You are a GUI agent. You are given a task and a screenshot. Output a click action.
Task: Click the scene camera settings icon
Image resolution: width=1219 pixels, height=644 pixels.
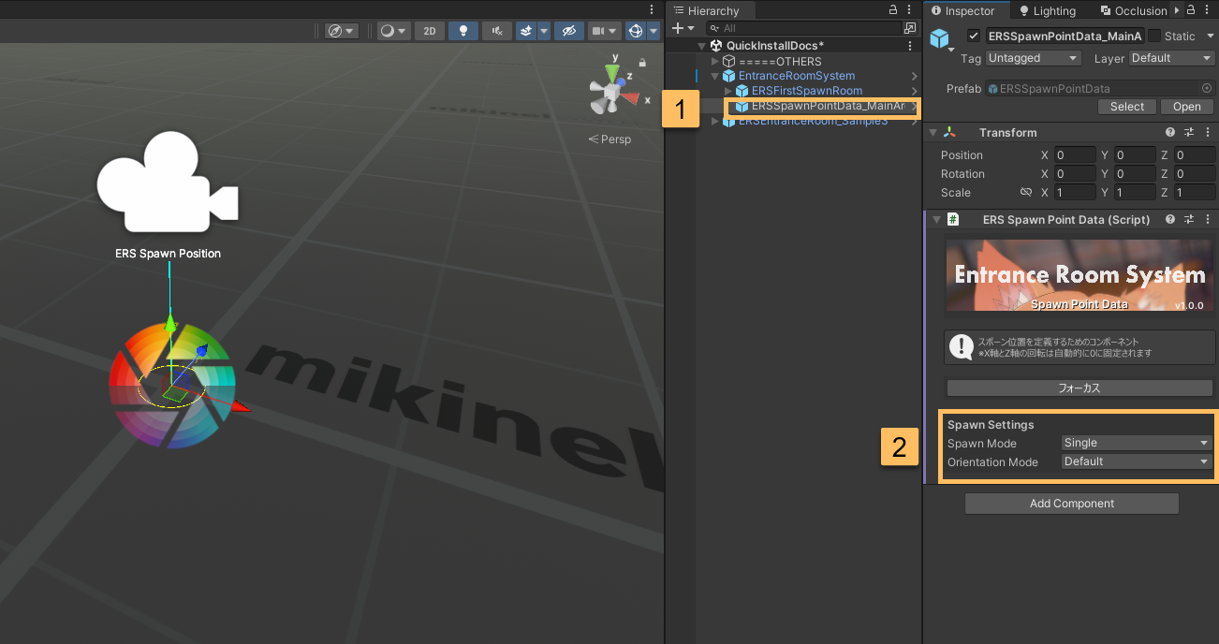point(600,31)
